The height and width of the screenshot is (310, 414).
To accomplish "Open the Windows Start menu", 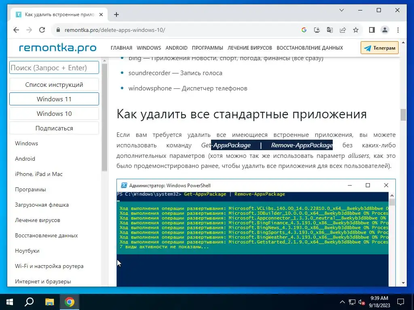I will tap(10, 302).
